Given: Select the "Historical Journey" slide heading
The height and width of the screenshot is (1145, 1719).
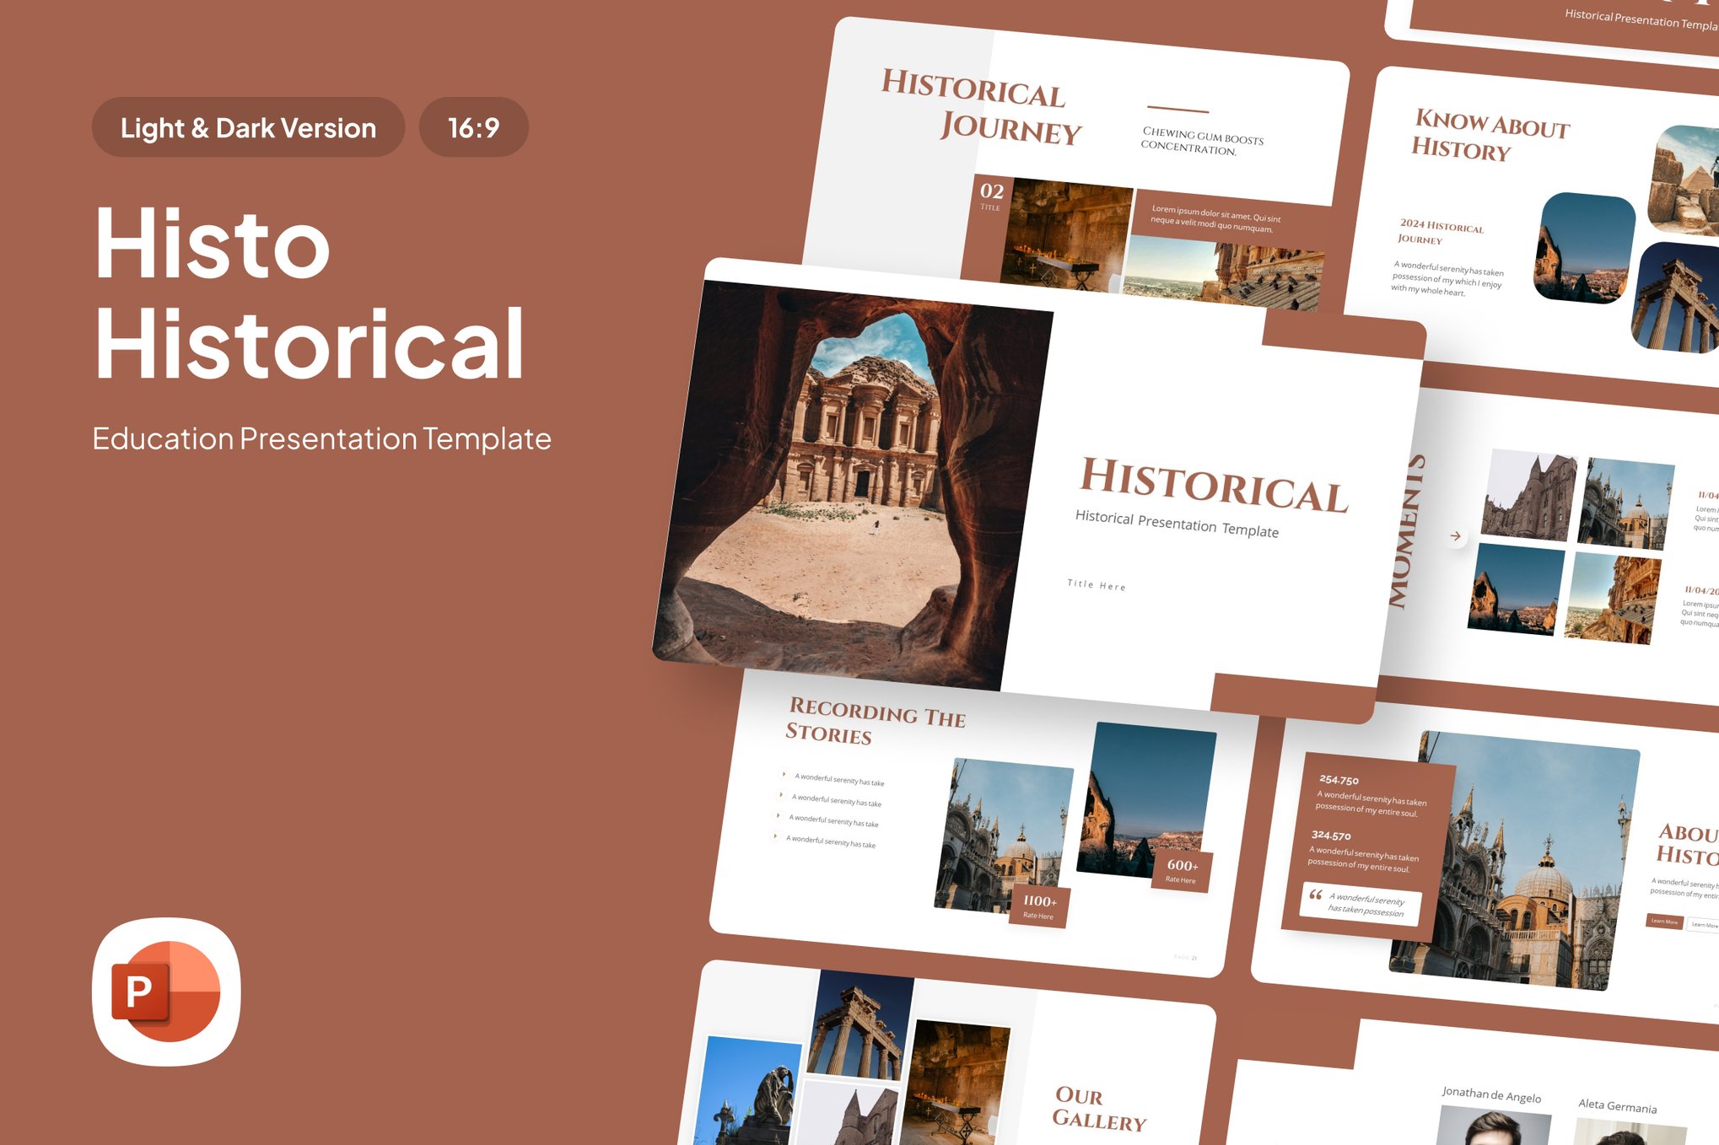Looking at the screenshot, I should [983, 106].
